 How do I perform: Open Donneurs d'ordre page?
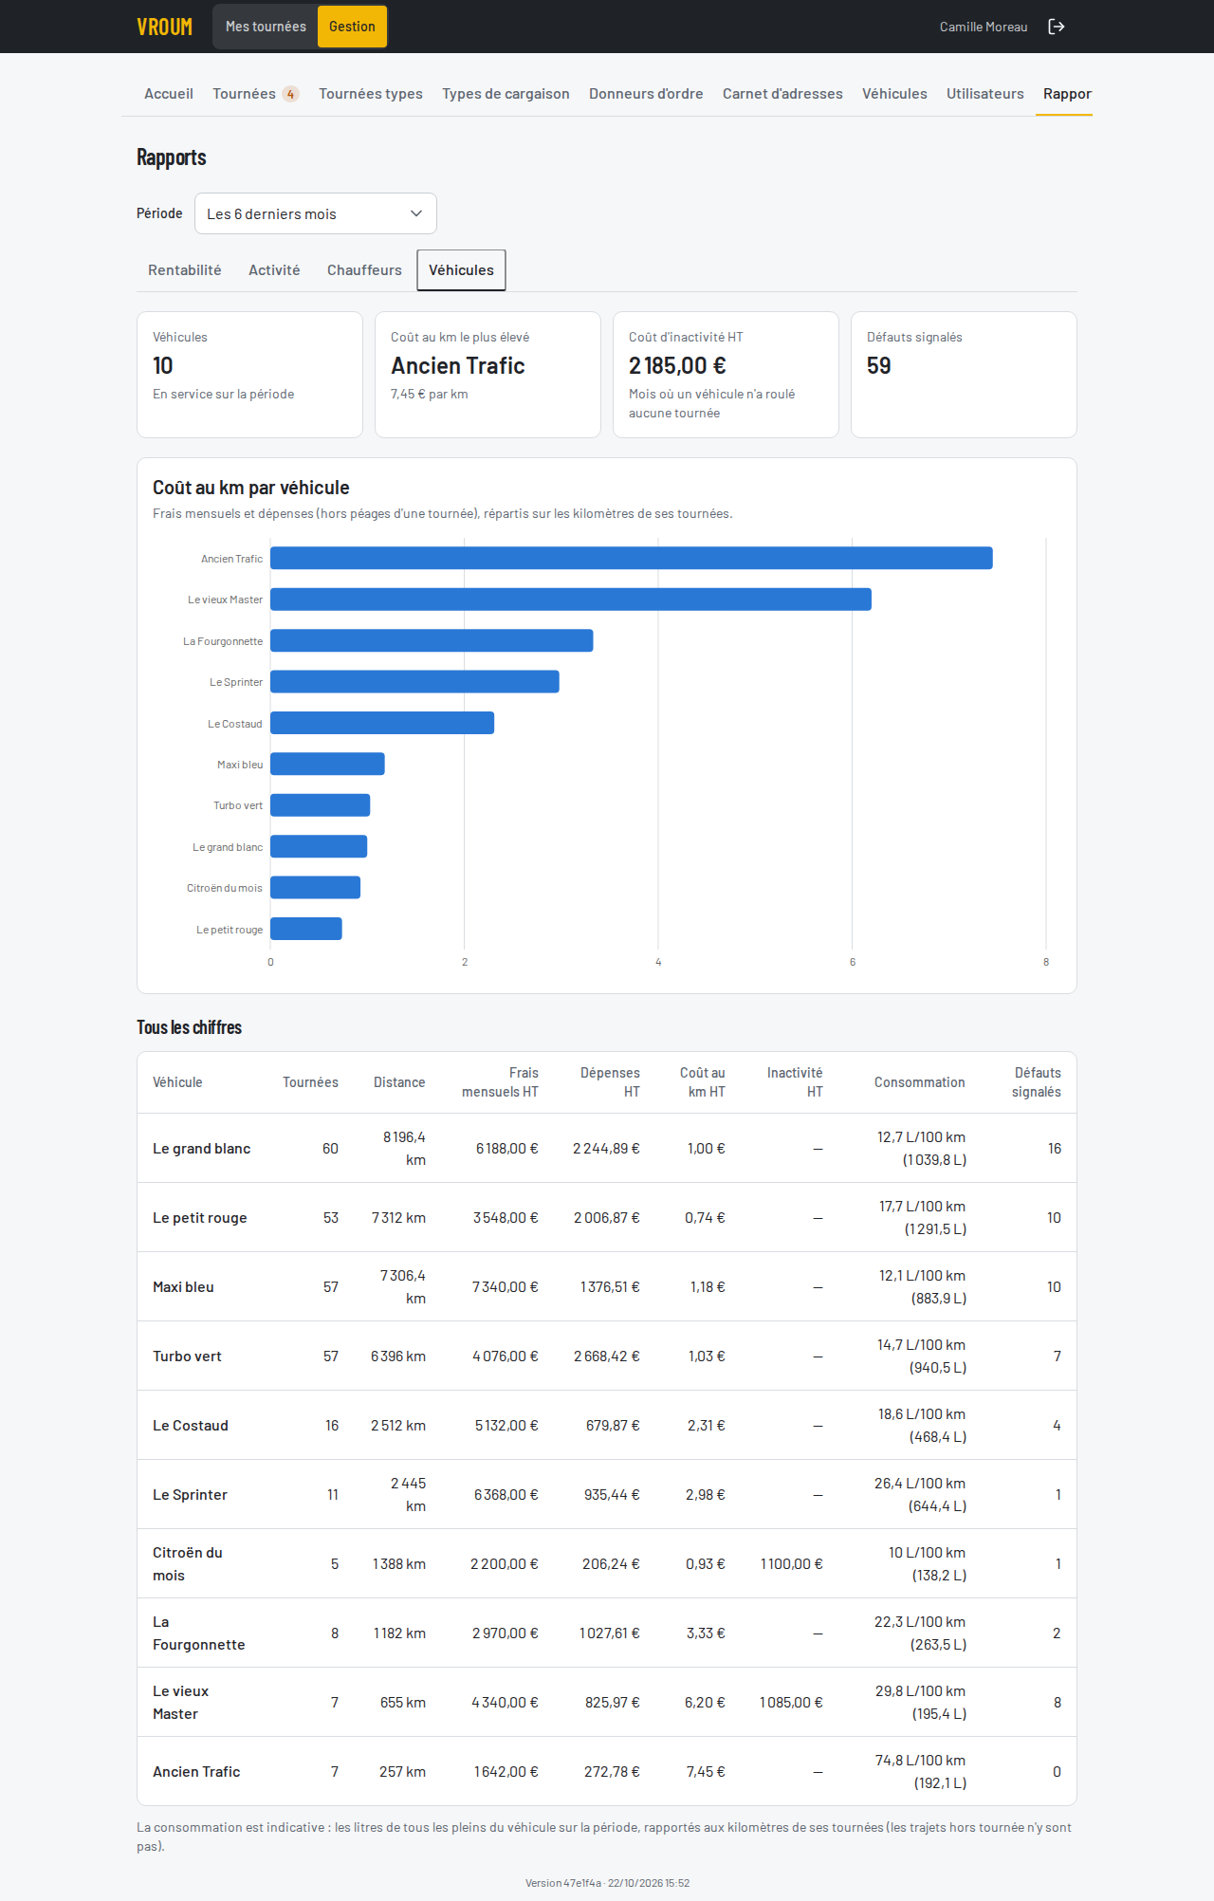point(646,94)
